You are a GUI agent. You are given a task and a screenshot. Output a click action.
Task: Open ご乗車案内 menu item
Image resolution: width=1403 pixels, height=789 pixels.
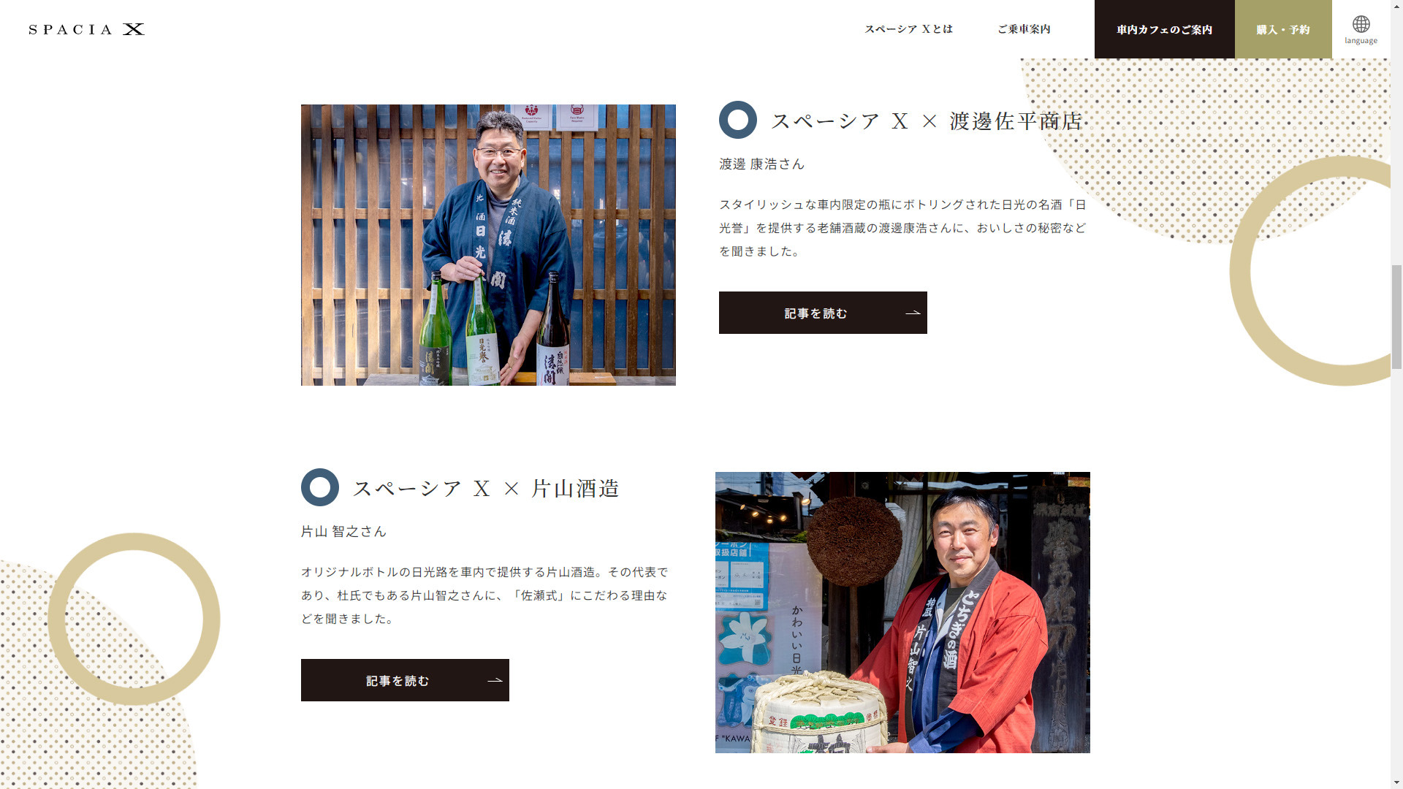tap(1024, 29)
